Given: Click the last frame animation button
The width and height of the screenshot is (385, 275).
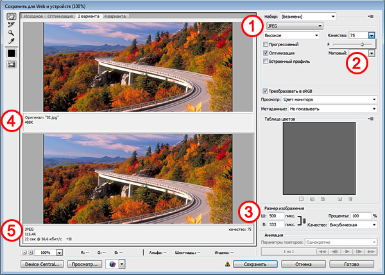Looking at the screenshot, I should (x=371, y=251).
